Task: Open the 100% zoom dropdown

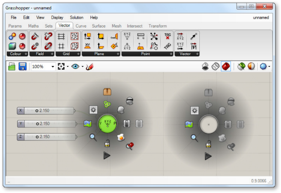Action: click(53, 67)
